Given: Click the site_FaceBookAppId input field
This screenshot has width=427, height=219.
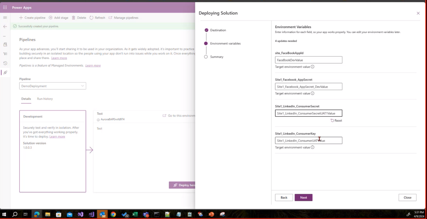Looking at the screenshot, I should [x=309, y=60].
